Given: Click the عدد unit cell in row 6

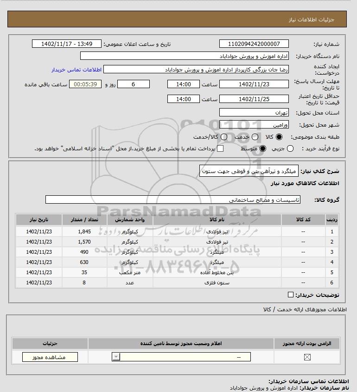Looking at the screenshot, I should [130, 283].
